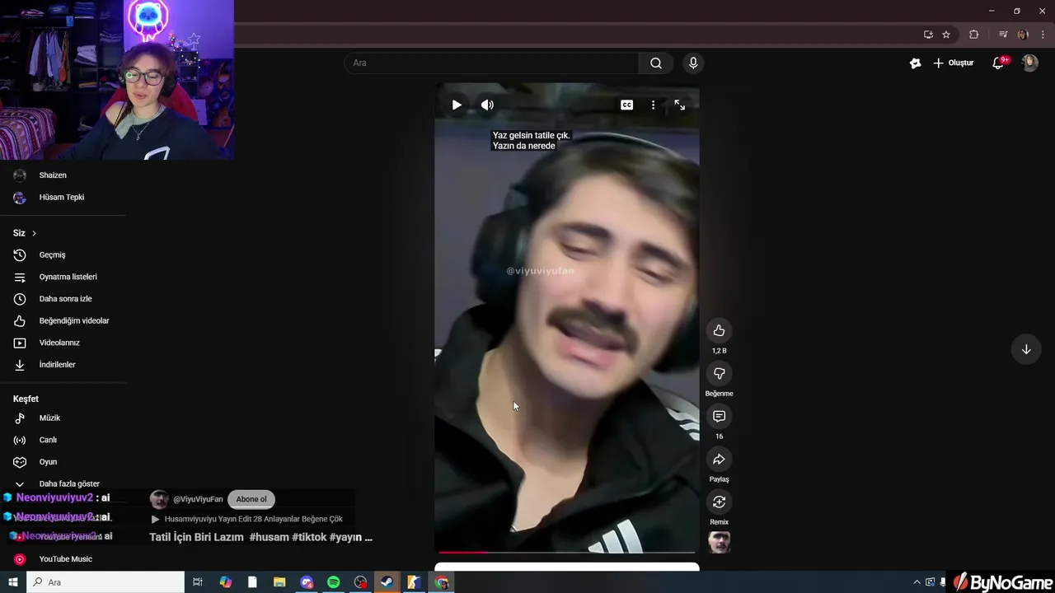Open Discord from the taskbar
Screen dimensions: 1055x593
click(x=307, y=582)
